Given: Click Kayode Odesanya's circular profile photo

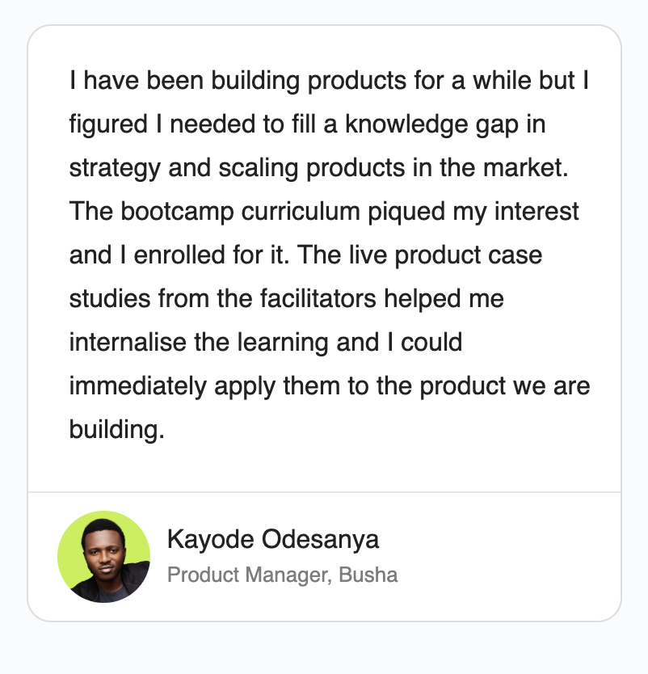Looking at the screenshot, I should (104, 557).
